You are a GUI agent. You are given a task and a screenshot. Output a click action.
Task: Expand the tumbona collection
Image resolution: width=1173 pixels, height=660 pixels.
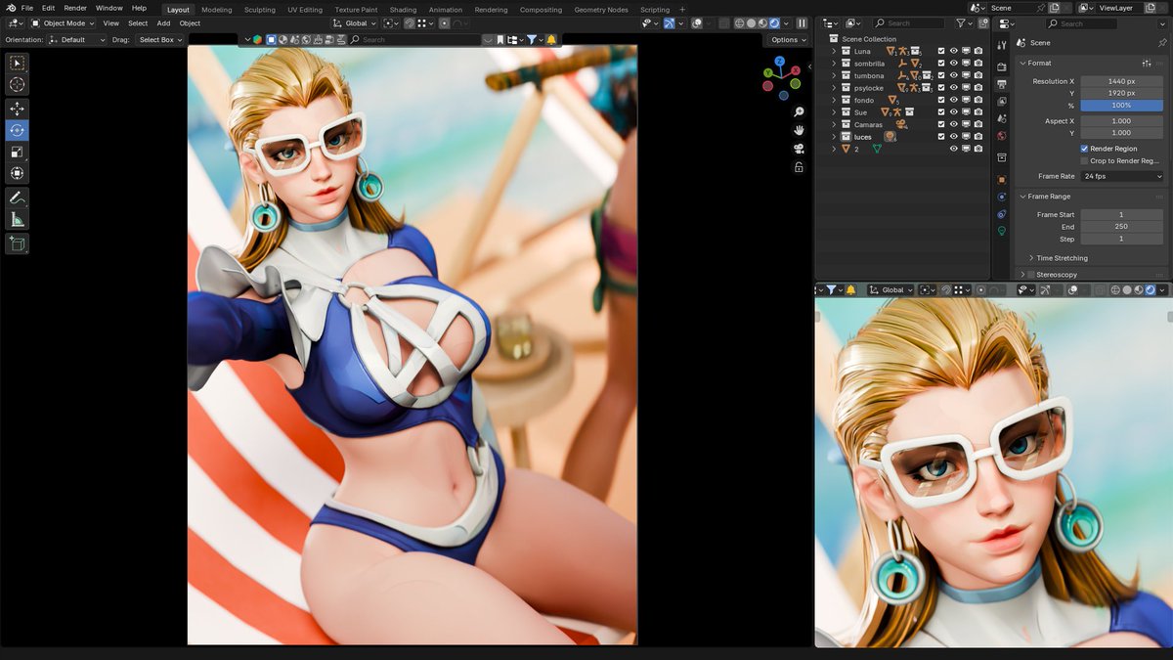tap(834, 75)
